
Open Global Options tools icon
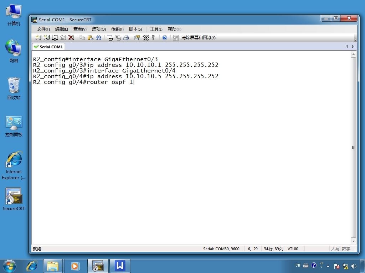click(145, 38)
